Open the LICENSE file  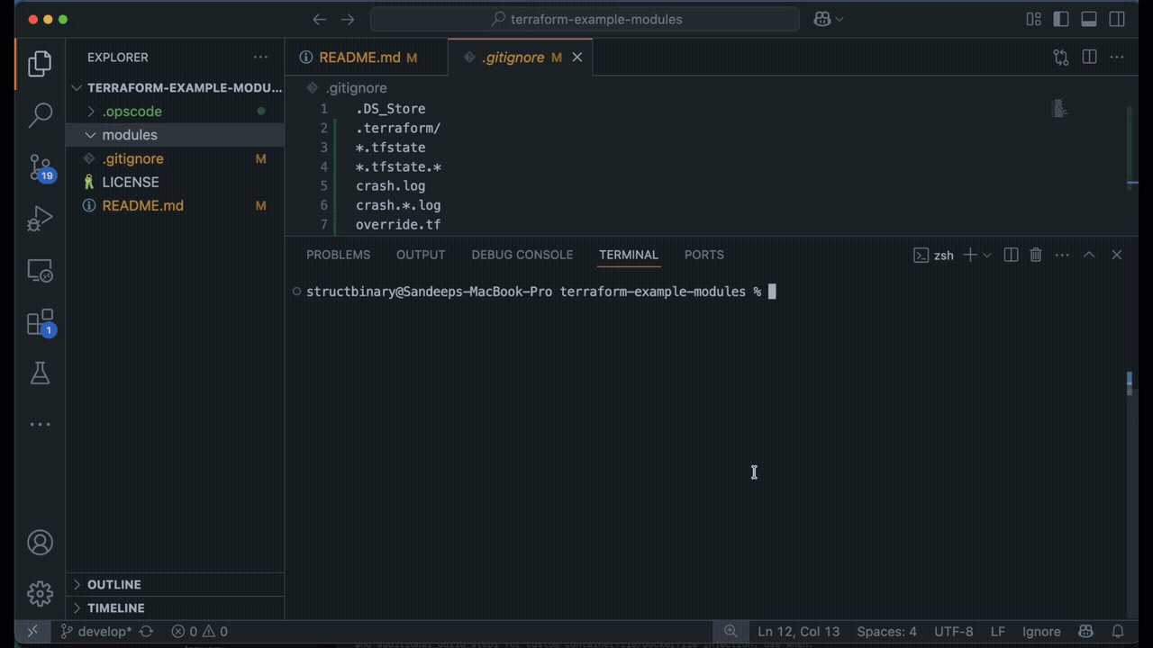click(x=176, y=182)
